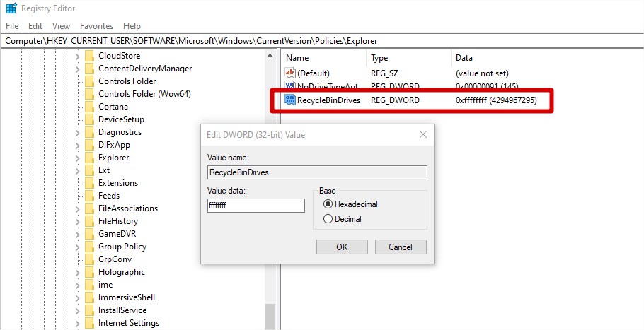This screenshot has height=330, width=644.
Task: Open the Help menu
Action: tap(132, 26)
